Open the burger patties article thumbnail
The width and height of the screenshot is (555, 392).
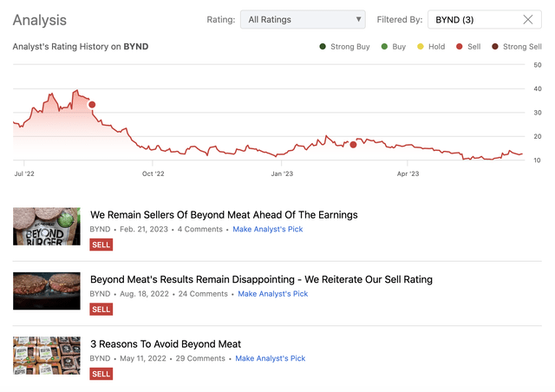coord(47,291)
